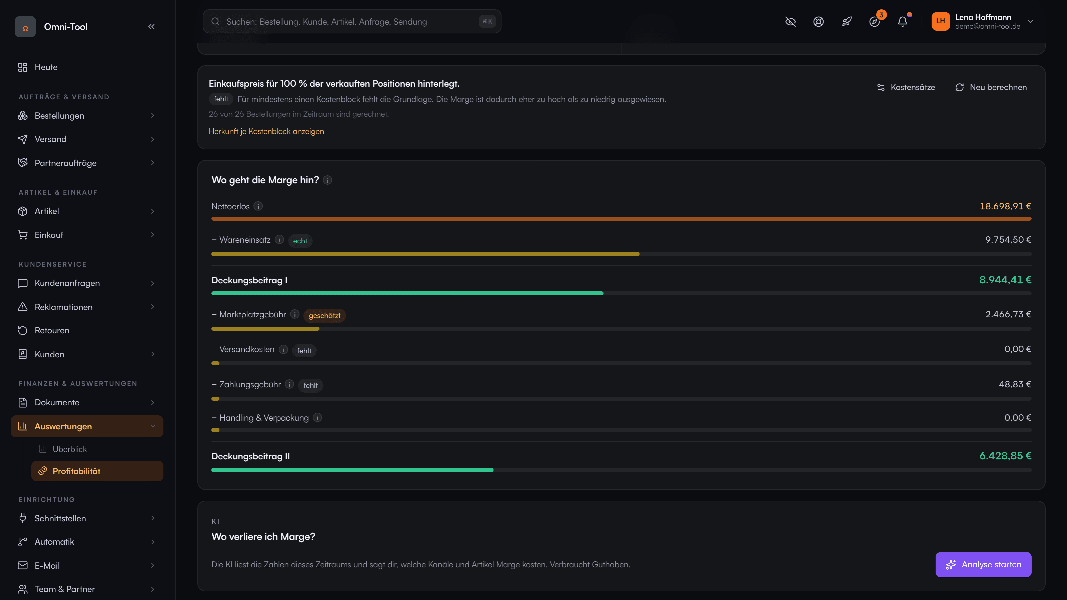Click the LH user avatar
Image resolution: width=1067 pixels, height=600 pixels.
[x=940, y=21]
